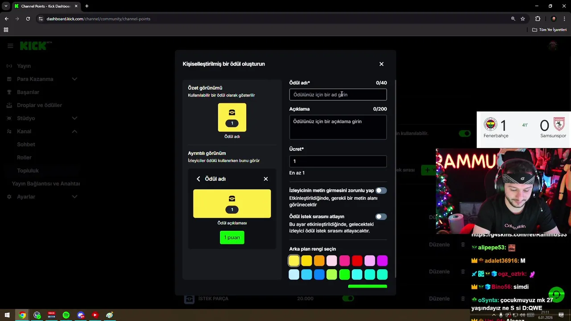Select the red background color
The height and width of the screenshot is (321, 571).
[357, 260]
